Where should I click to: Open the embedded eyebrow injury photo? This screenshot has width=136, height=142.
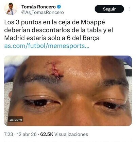pyautogui.click(x=68, y=91)
